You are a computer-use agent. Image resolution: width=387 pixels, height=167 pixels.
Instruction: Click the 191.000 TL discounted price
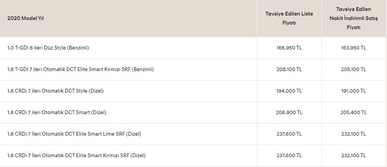point(353,91)
